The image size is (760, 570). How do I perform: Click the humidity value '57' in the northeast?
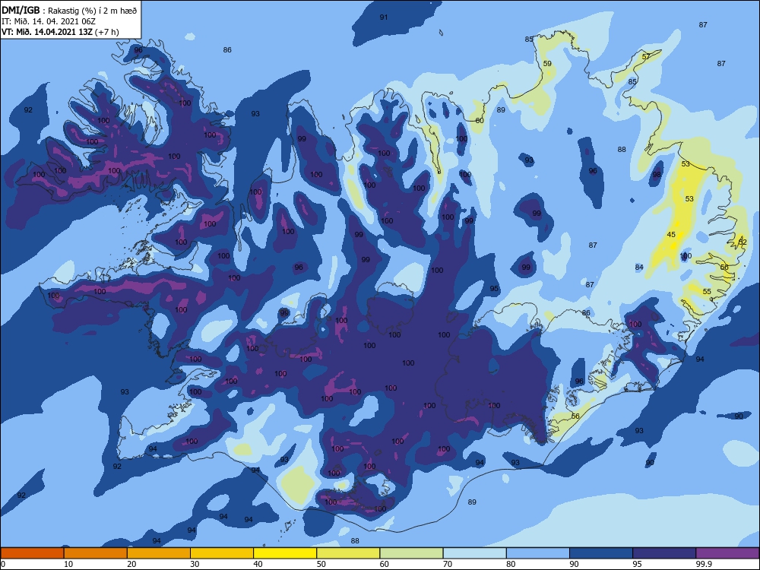click(x=646, y=57)
